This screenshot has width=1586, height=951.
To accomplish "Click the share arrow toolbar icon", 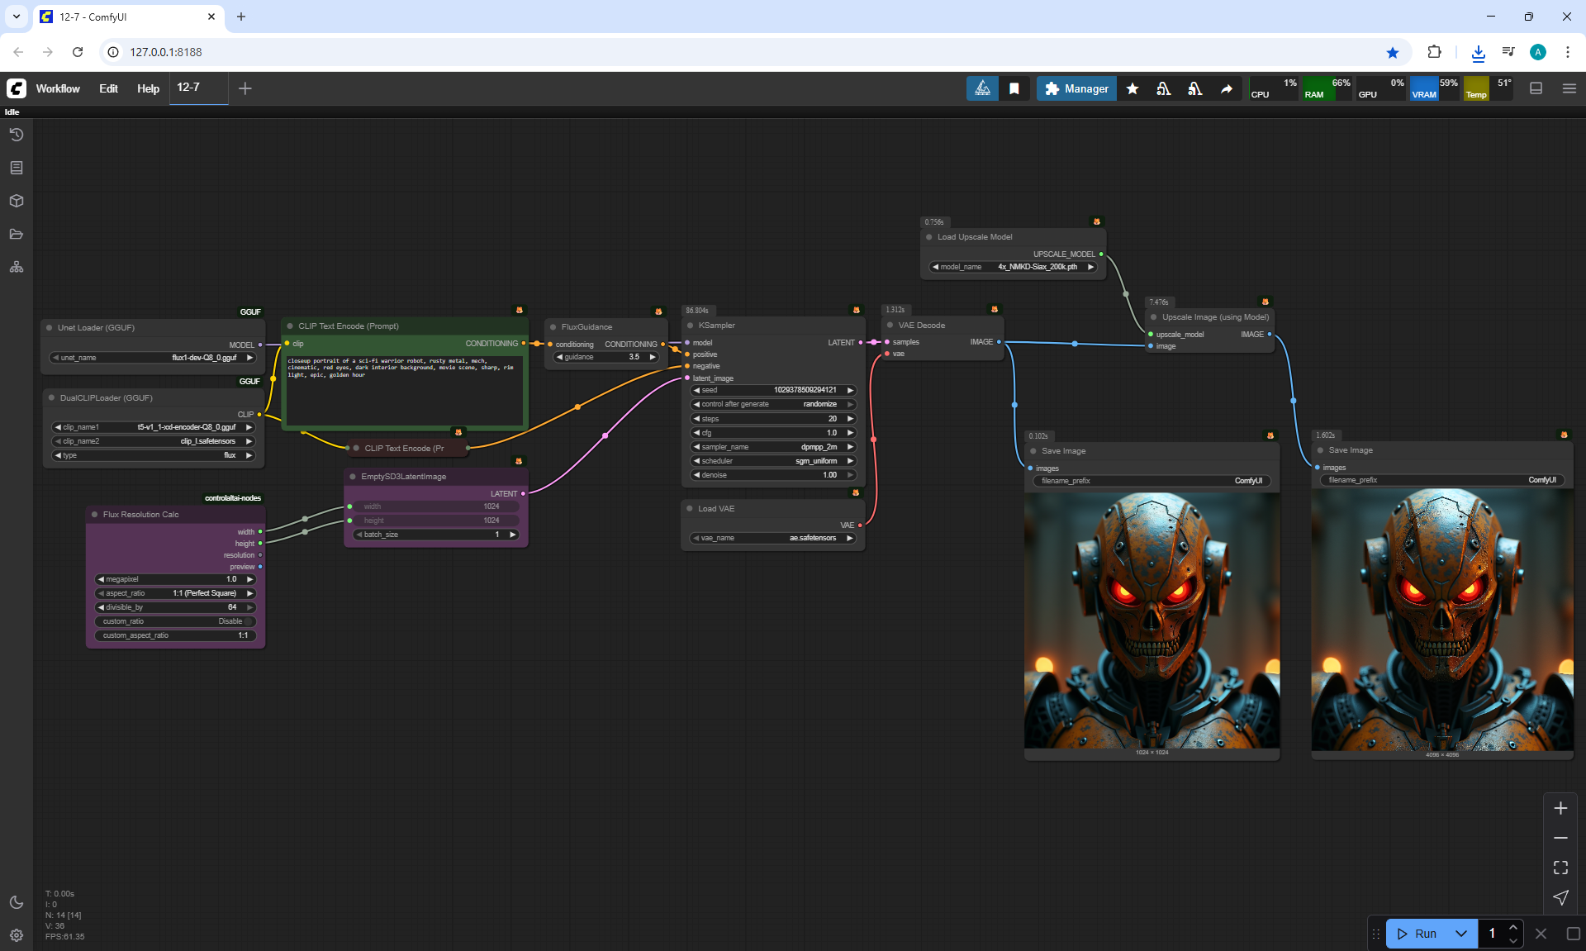I will pos(1227,88).
